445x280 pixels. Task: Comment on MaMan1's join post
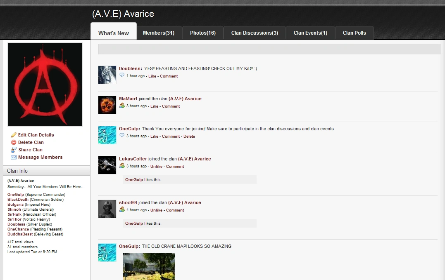(x=171, y=106)
